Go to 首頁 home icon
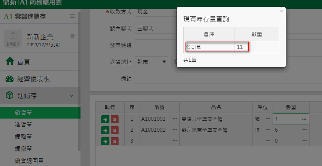 click(10, 62)
